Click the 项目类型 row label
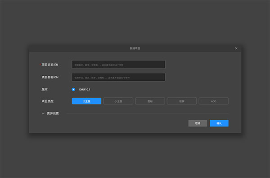 47,101
